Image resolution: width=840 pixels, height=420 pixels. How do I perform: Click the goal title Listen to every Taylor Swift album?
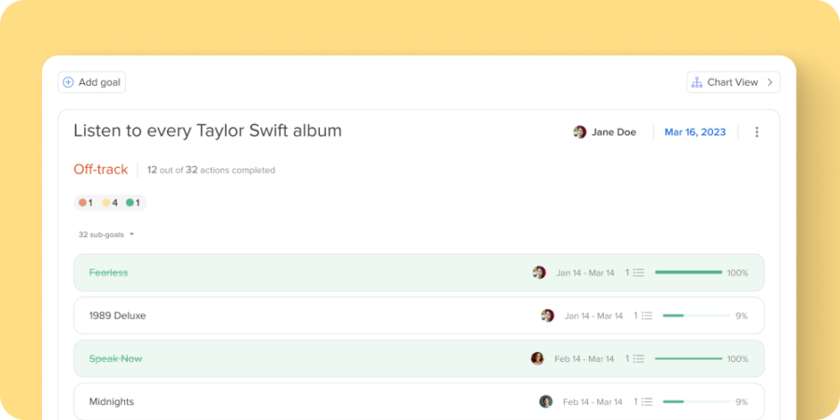coord(207,131)
